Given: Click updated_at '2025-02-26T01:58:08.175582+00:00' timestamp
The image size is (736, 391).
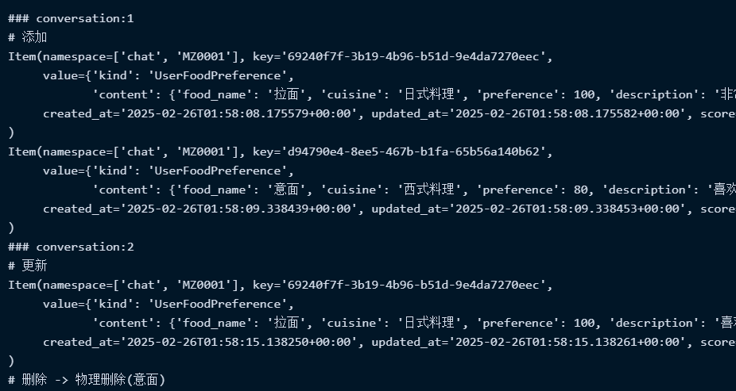Looking at the screenshot, I should tap(568, 113).
